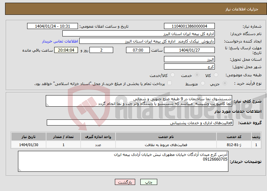Toggle the اسناد خزانه اسلامی payment checkbox
Viewport: 267px width, 191px height.
point(170,83)
